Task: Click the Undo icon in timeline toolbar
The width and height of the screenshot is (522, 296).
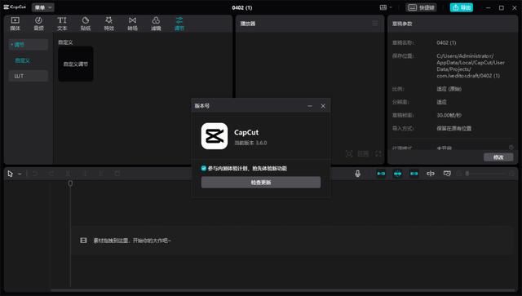Action: (x=34, y=174)
